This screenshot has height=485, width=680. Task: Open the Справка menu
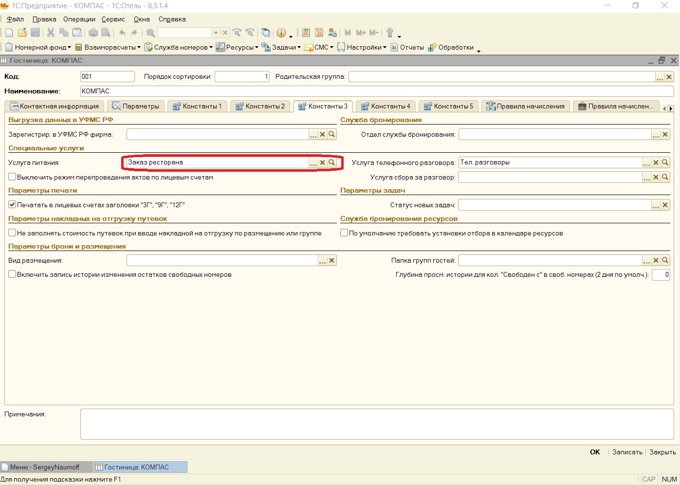coord(172,19)
